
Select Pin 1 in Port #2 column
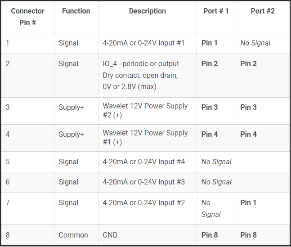(248, 202)
